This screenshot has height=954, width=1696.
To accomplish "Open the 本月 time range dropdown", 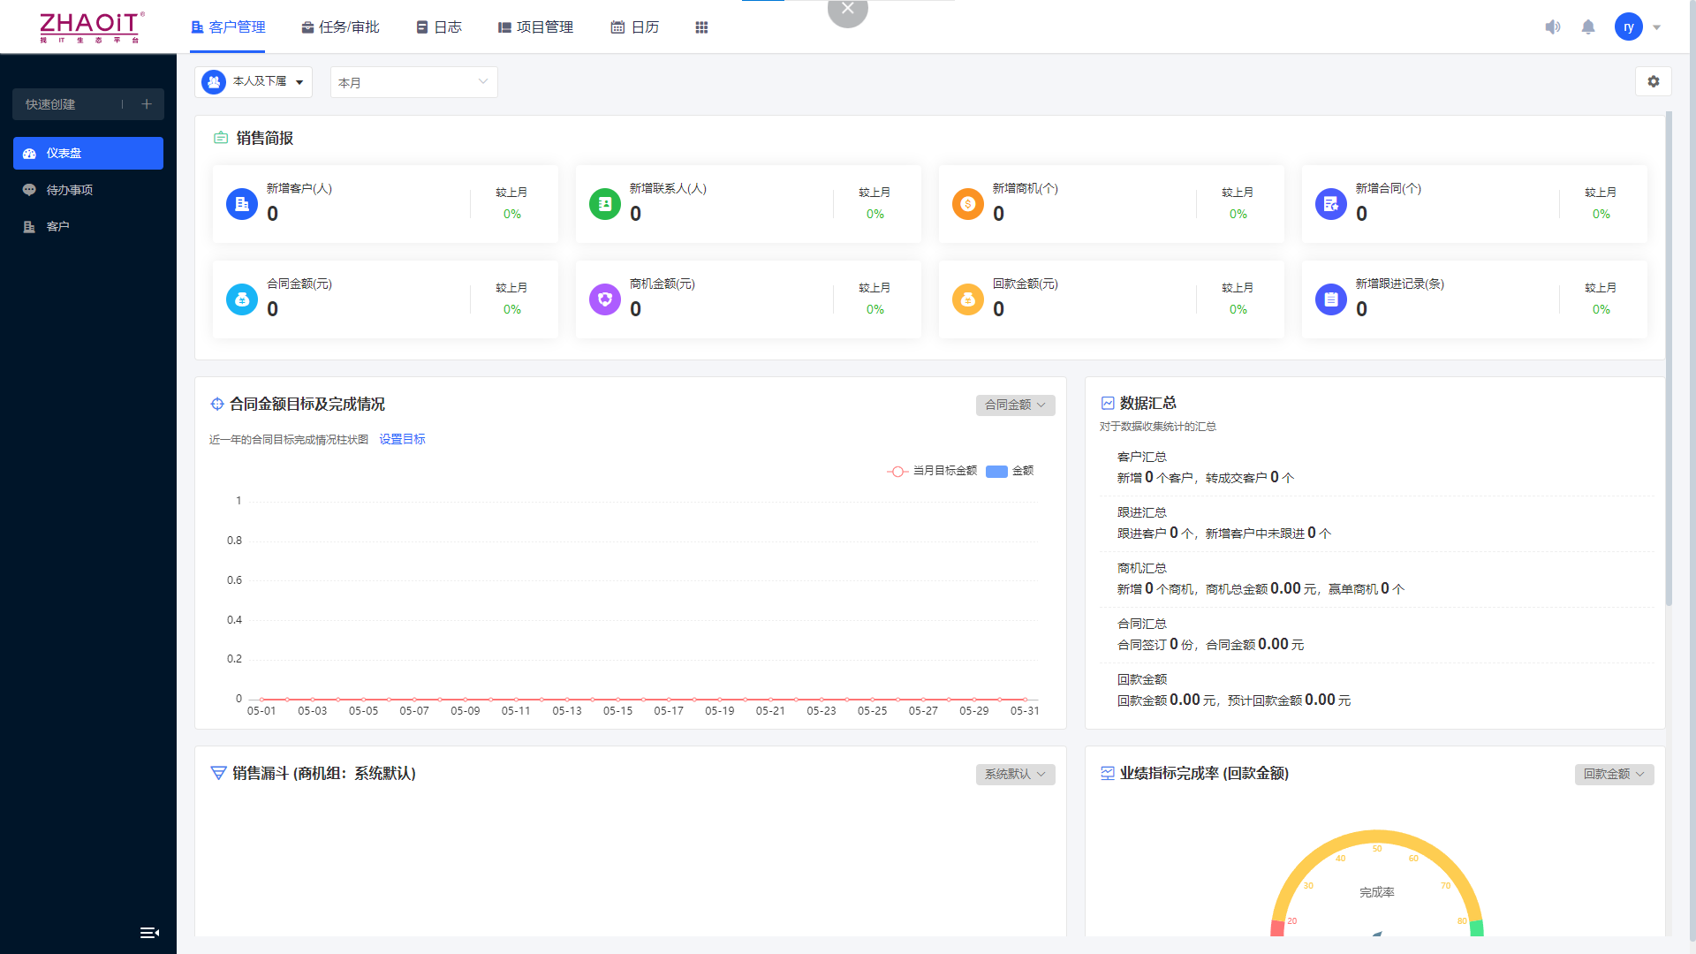I will pyautogui.click(x=413, y=82).
